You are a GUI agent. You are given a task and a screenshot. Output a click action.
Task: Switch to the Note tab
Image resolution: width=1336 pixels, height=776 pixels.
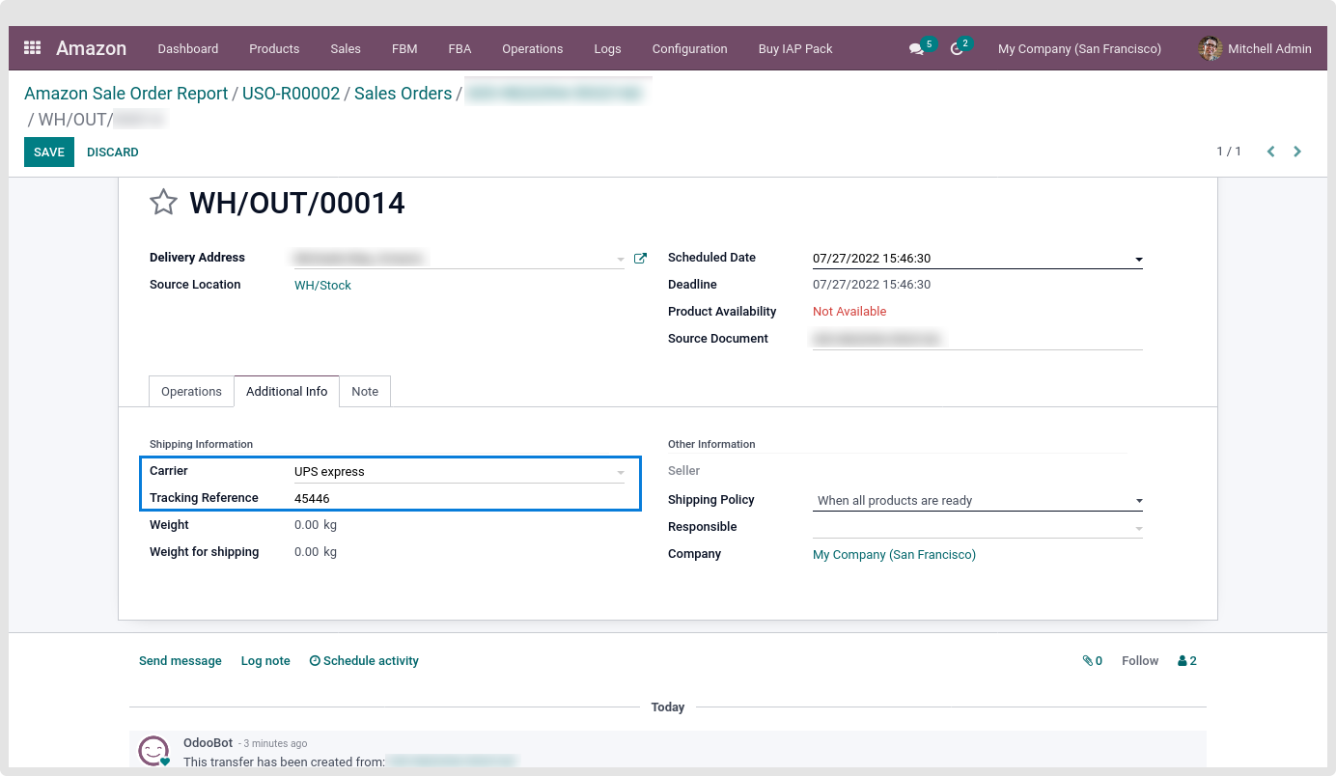tap(365, 392)
